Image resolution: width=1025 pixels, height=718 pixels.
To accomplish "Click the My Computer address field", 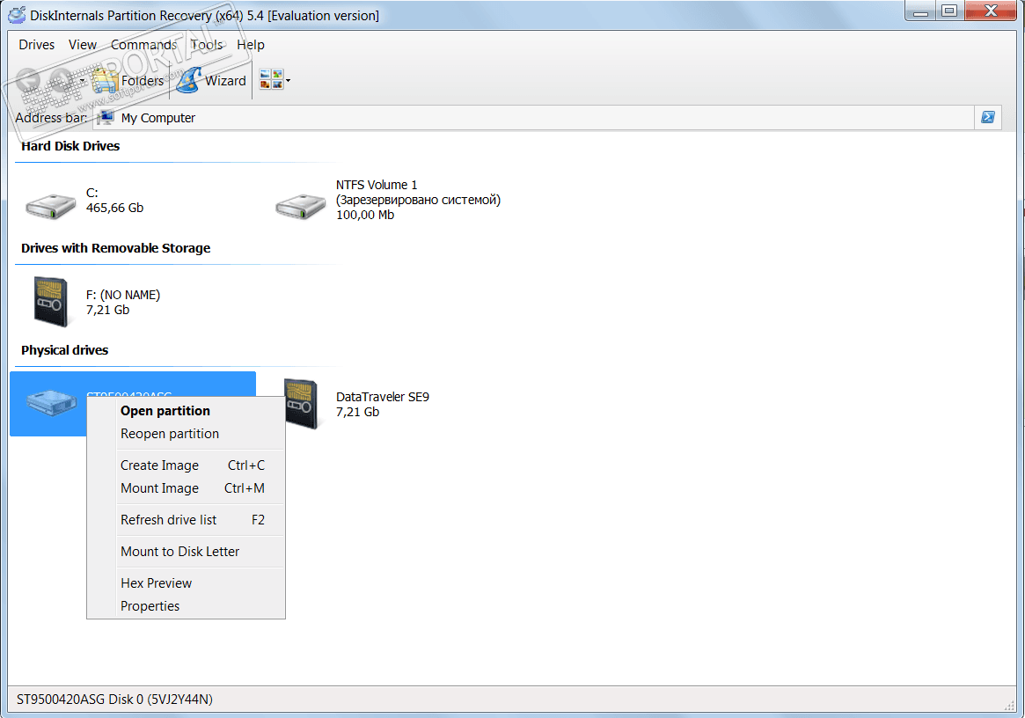I will click(534, 118).
